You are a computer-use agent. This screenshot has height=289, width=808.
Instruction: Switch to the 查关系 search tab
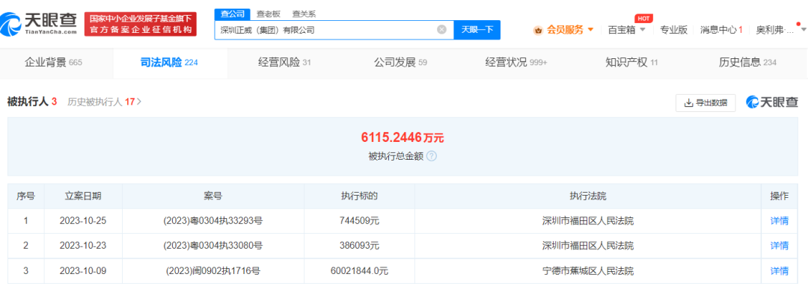coord(304,14)
